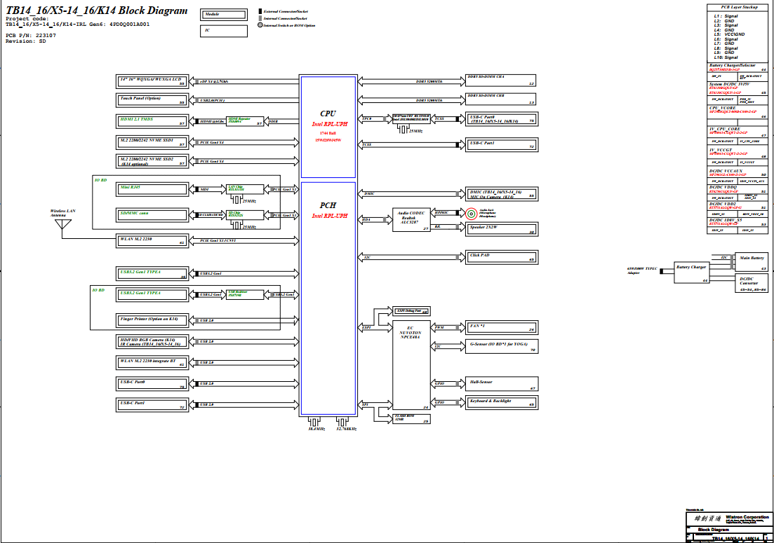Click the Wireless LAN antenna symbol

click(x=62, y=226)
